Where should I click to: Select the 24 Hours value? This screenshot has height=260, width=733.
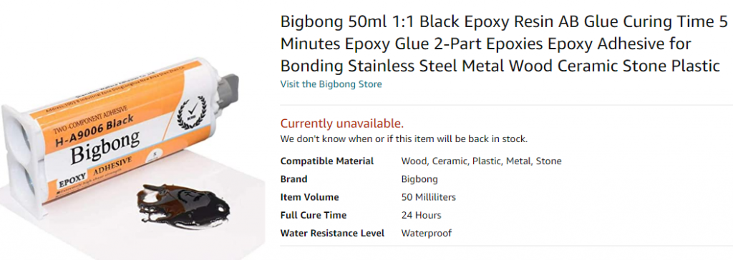(421, 215)
